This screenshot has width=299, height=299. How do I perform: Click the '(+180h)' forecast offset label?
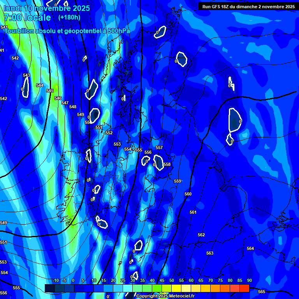pos(69,18)
